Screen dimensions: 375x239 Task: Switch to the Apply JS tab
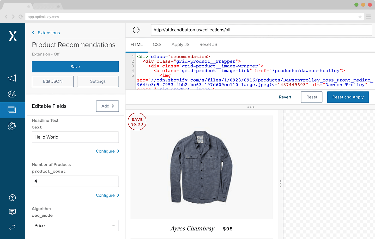pos(180,45)
